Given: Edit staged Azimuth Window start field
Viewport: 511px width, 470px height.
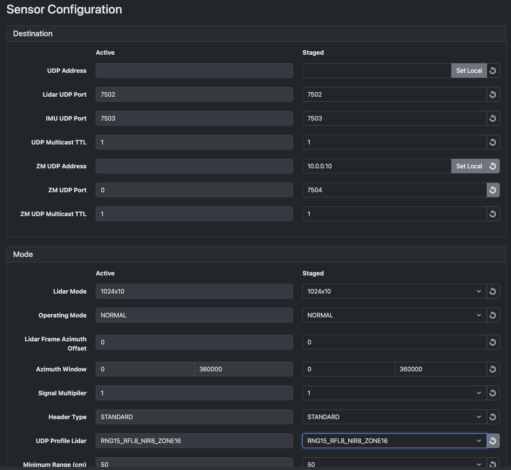Looking at the screenshot, I should 349,369.
